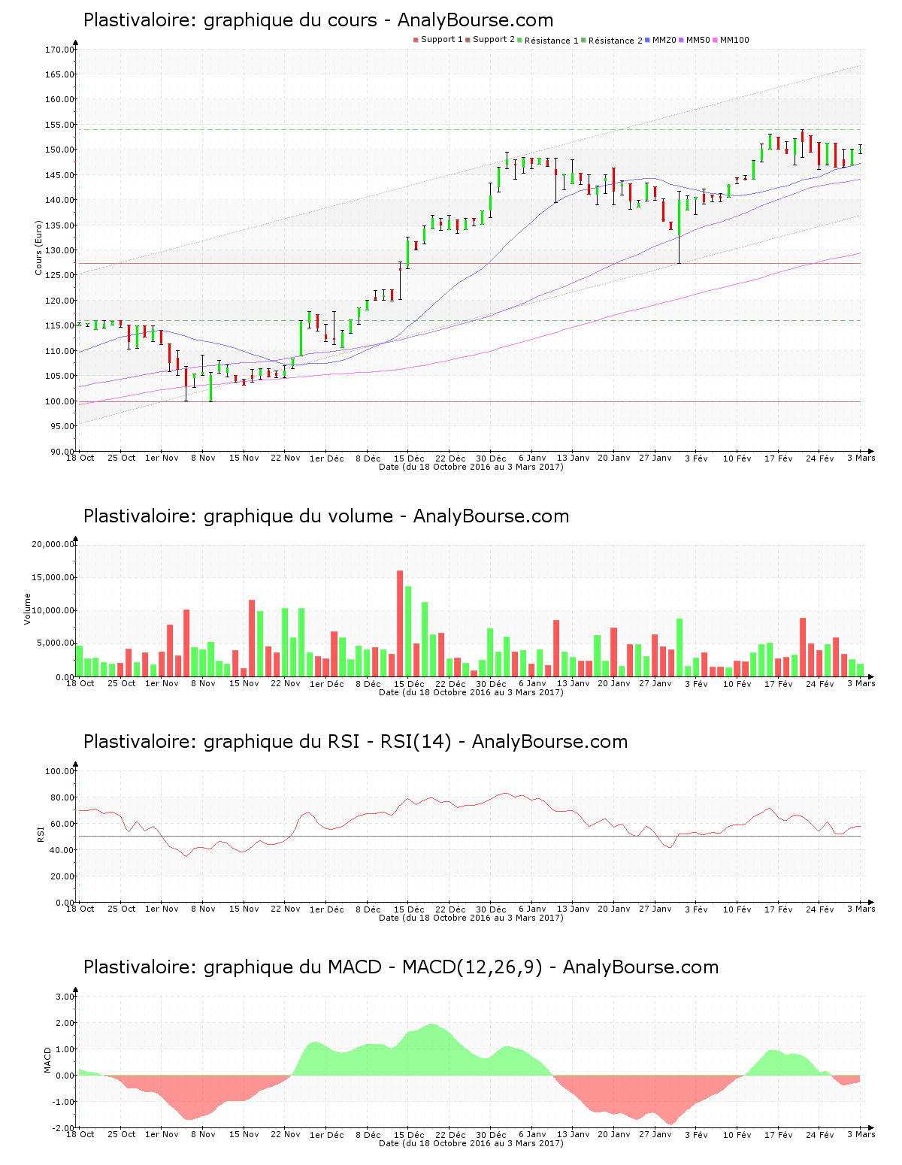
Task: Select the MACD(12,26,9) chart title
Action: [401, 967]
